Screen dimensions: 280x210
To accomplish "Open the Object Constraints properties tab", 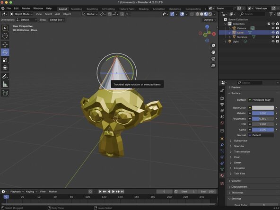I will 222,163.
